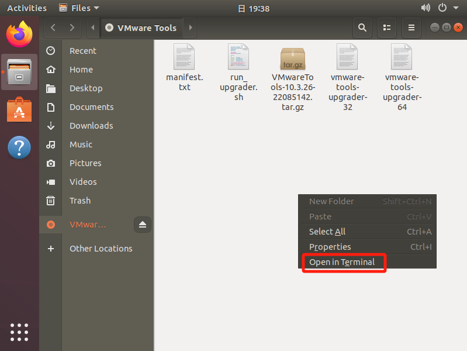Open the Activities overview
Screen dimensions: 467x351
[27, 8]
